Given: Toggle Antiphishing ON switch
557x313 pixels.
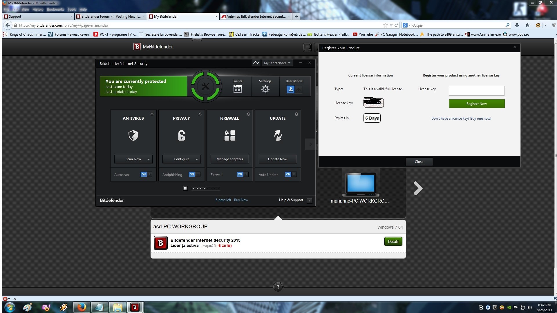Looking at the screenshot, I should pos(194,174).
